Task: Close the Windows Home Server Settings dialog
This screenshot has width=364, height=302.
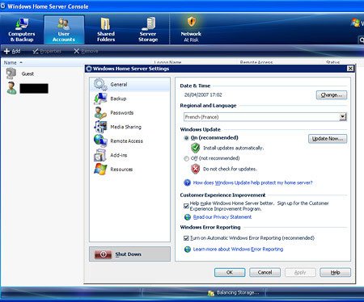Action: (x=350, y=69)
